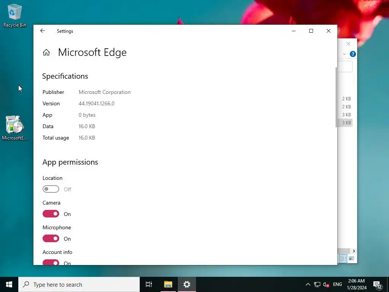
Task: Click Explorer horizontal scrollbar right arrow
Action: coord(354,251)
